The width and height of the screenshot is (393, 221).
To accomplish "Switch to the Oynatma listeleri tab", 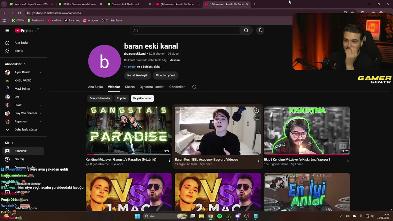I will click(x=152, y=87).
